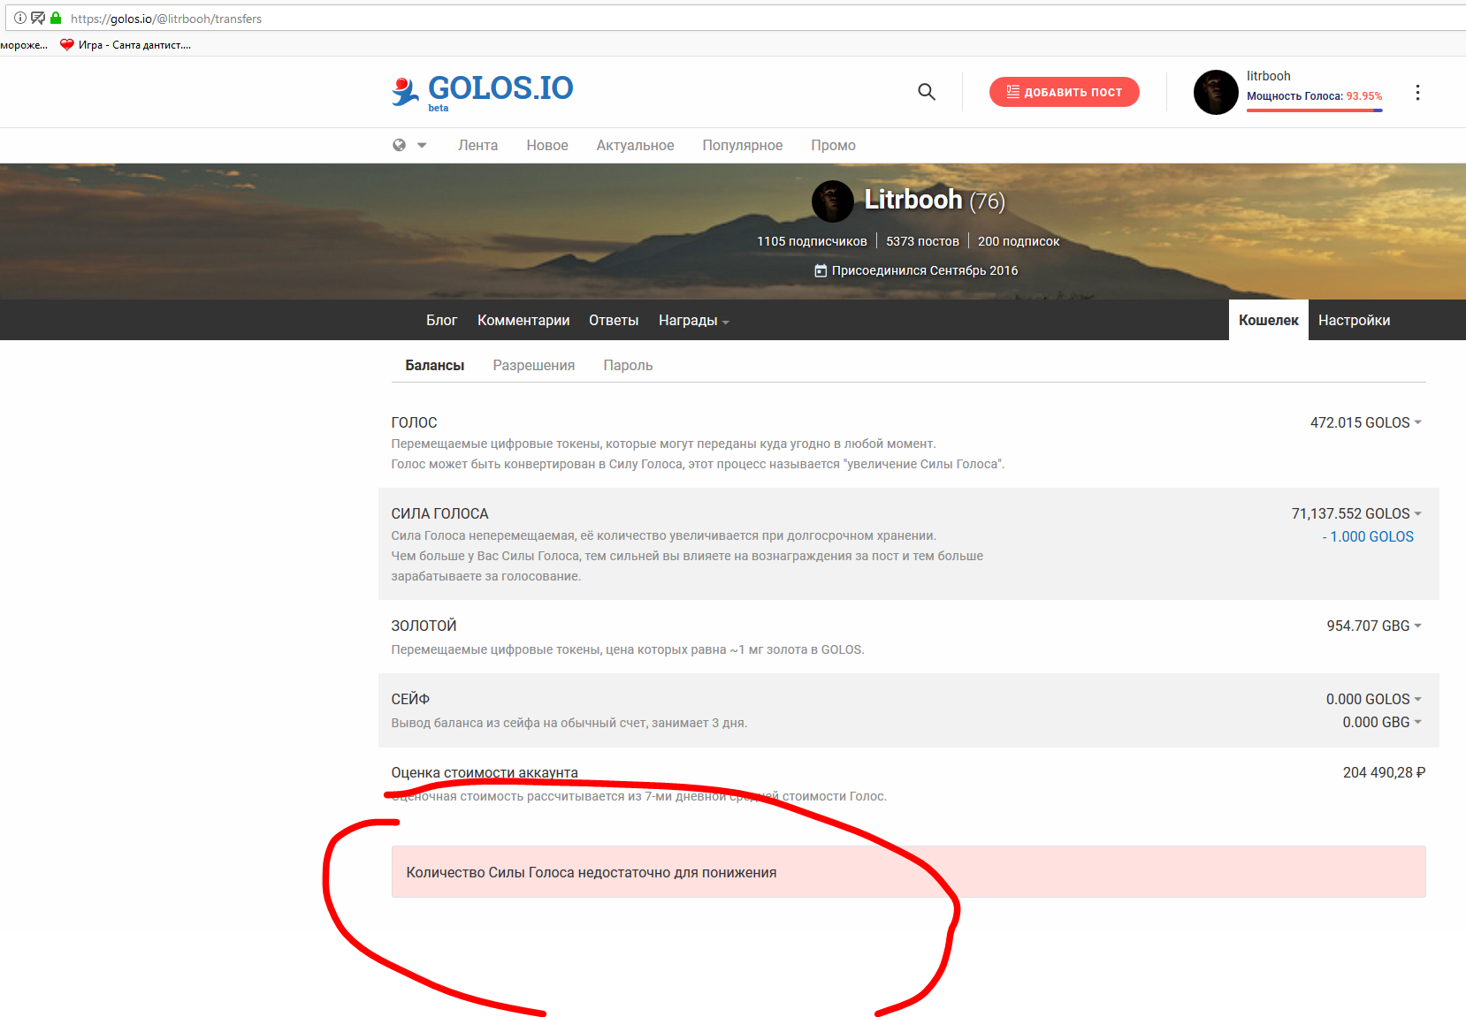The image size is (1466, 1017).
Task: Open the ЗОЛОТОЙ GBG dropdown arrow
Action: coord(1418,626)
